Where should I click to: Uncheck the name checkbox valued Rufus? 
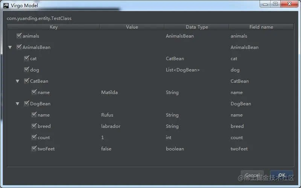(34, 115)
